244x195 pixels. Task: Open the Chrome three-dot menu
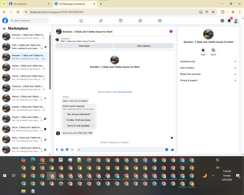tap(240, 12)
